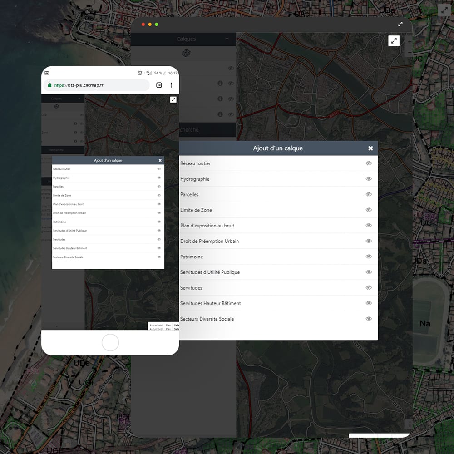Click the fullscreen arrows icon on desktop map
This screenshot has width=454, height=454.
(x=394, y=41)
